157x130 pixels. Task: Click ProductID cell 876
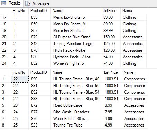[x=39, y=50]
